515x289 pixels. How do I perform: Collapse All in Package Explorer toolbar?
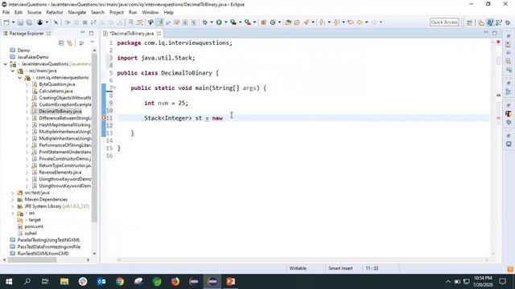coord(61,43)
